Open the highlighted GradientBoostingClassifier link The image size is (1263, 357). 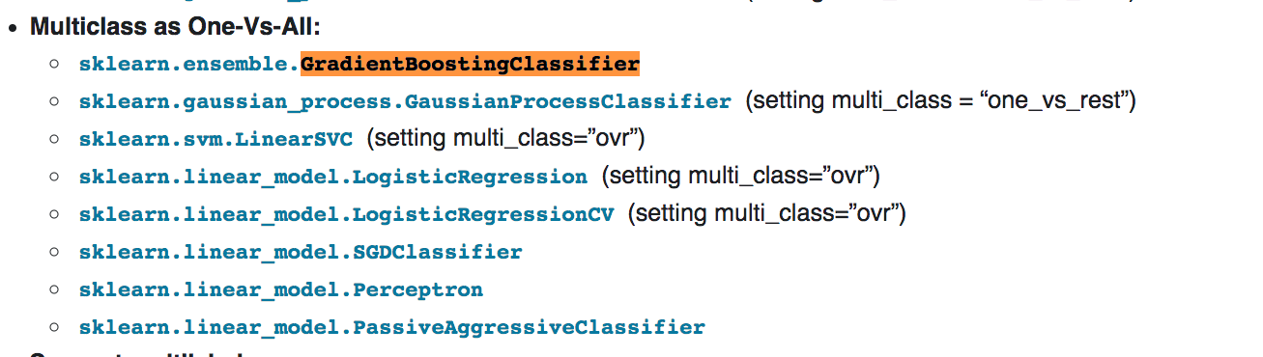pyautogui.click(x=359, y=65)
